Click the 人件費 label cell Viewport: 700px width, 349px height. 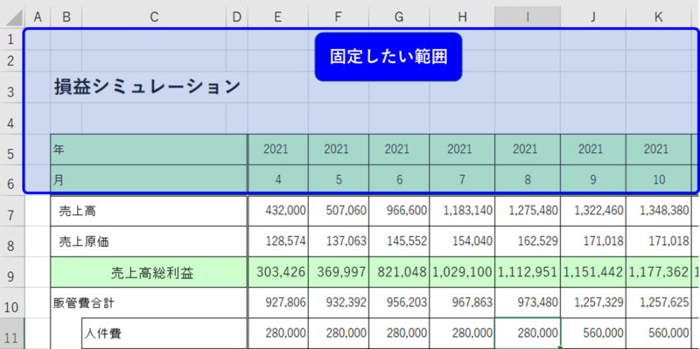click(x=164, y=333)
